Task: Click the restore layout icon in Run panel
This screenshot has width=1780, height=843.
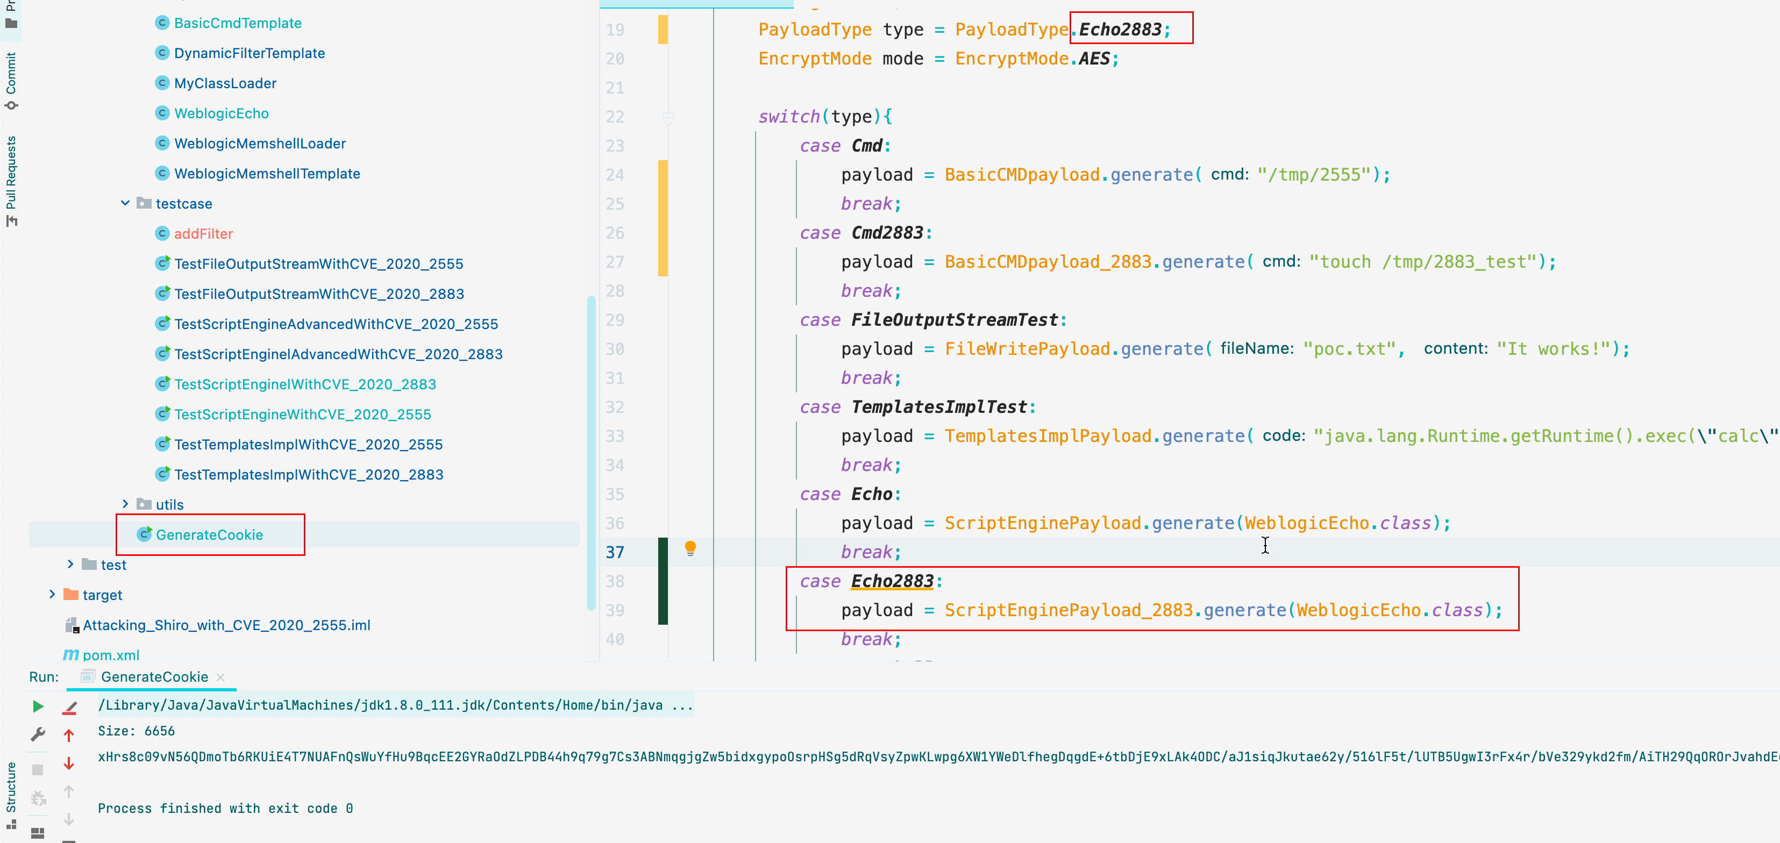Action: (38, 833)
